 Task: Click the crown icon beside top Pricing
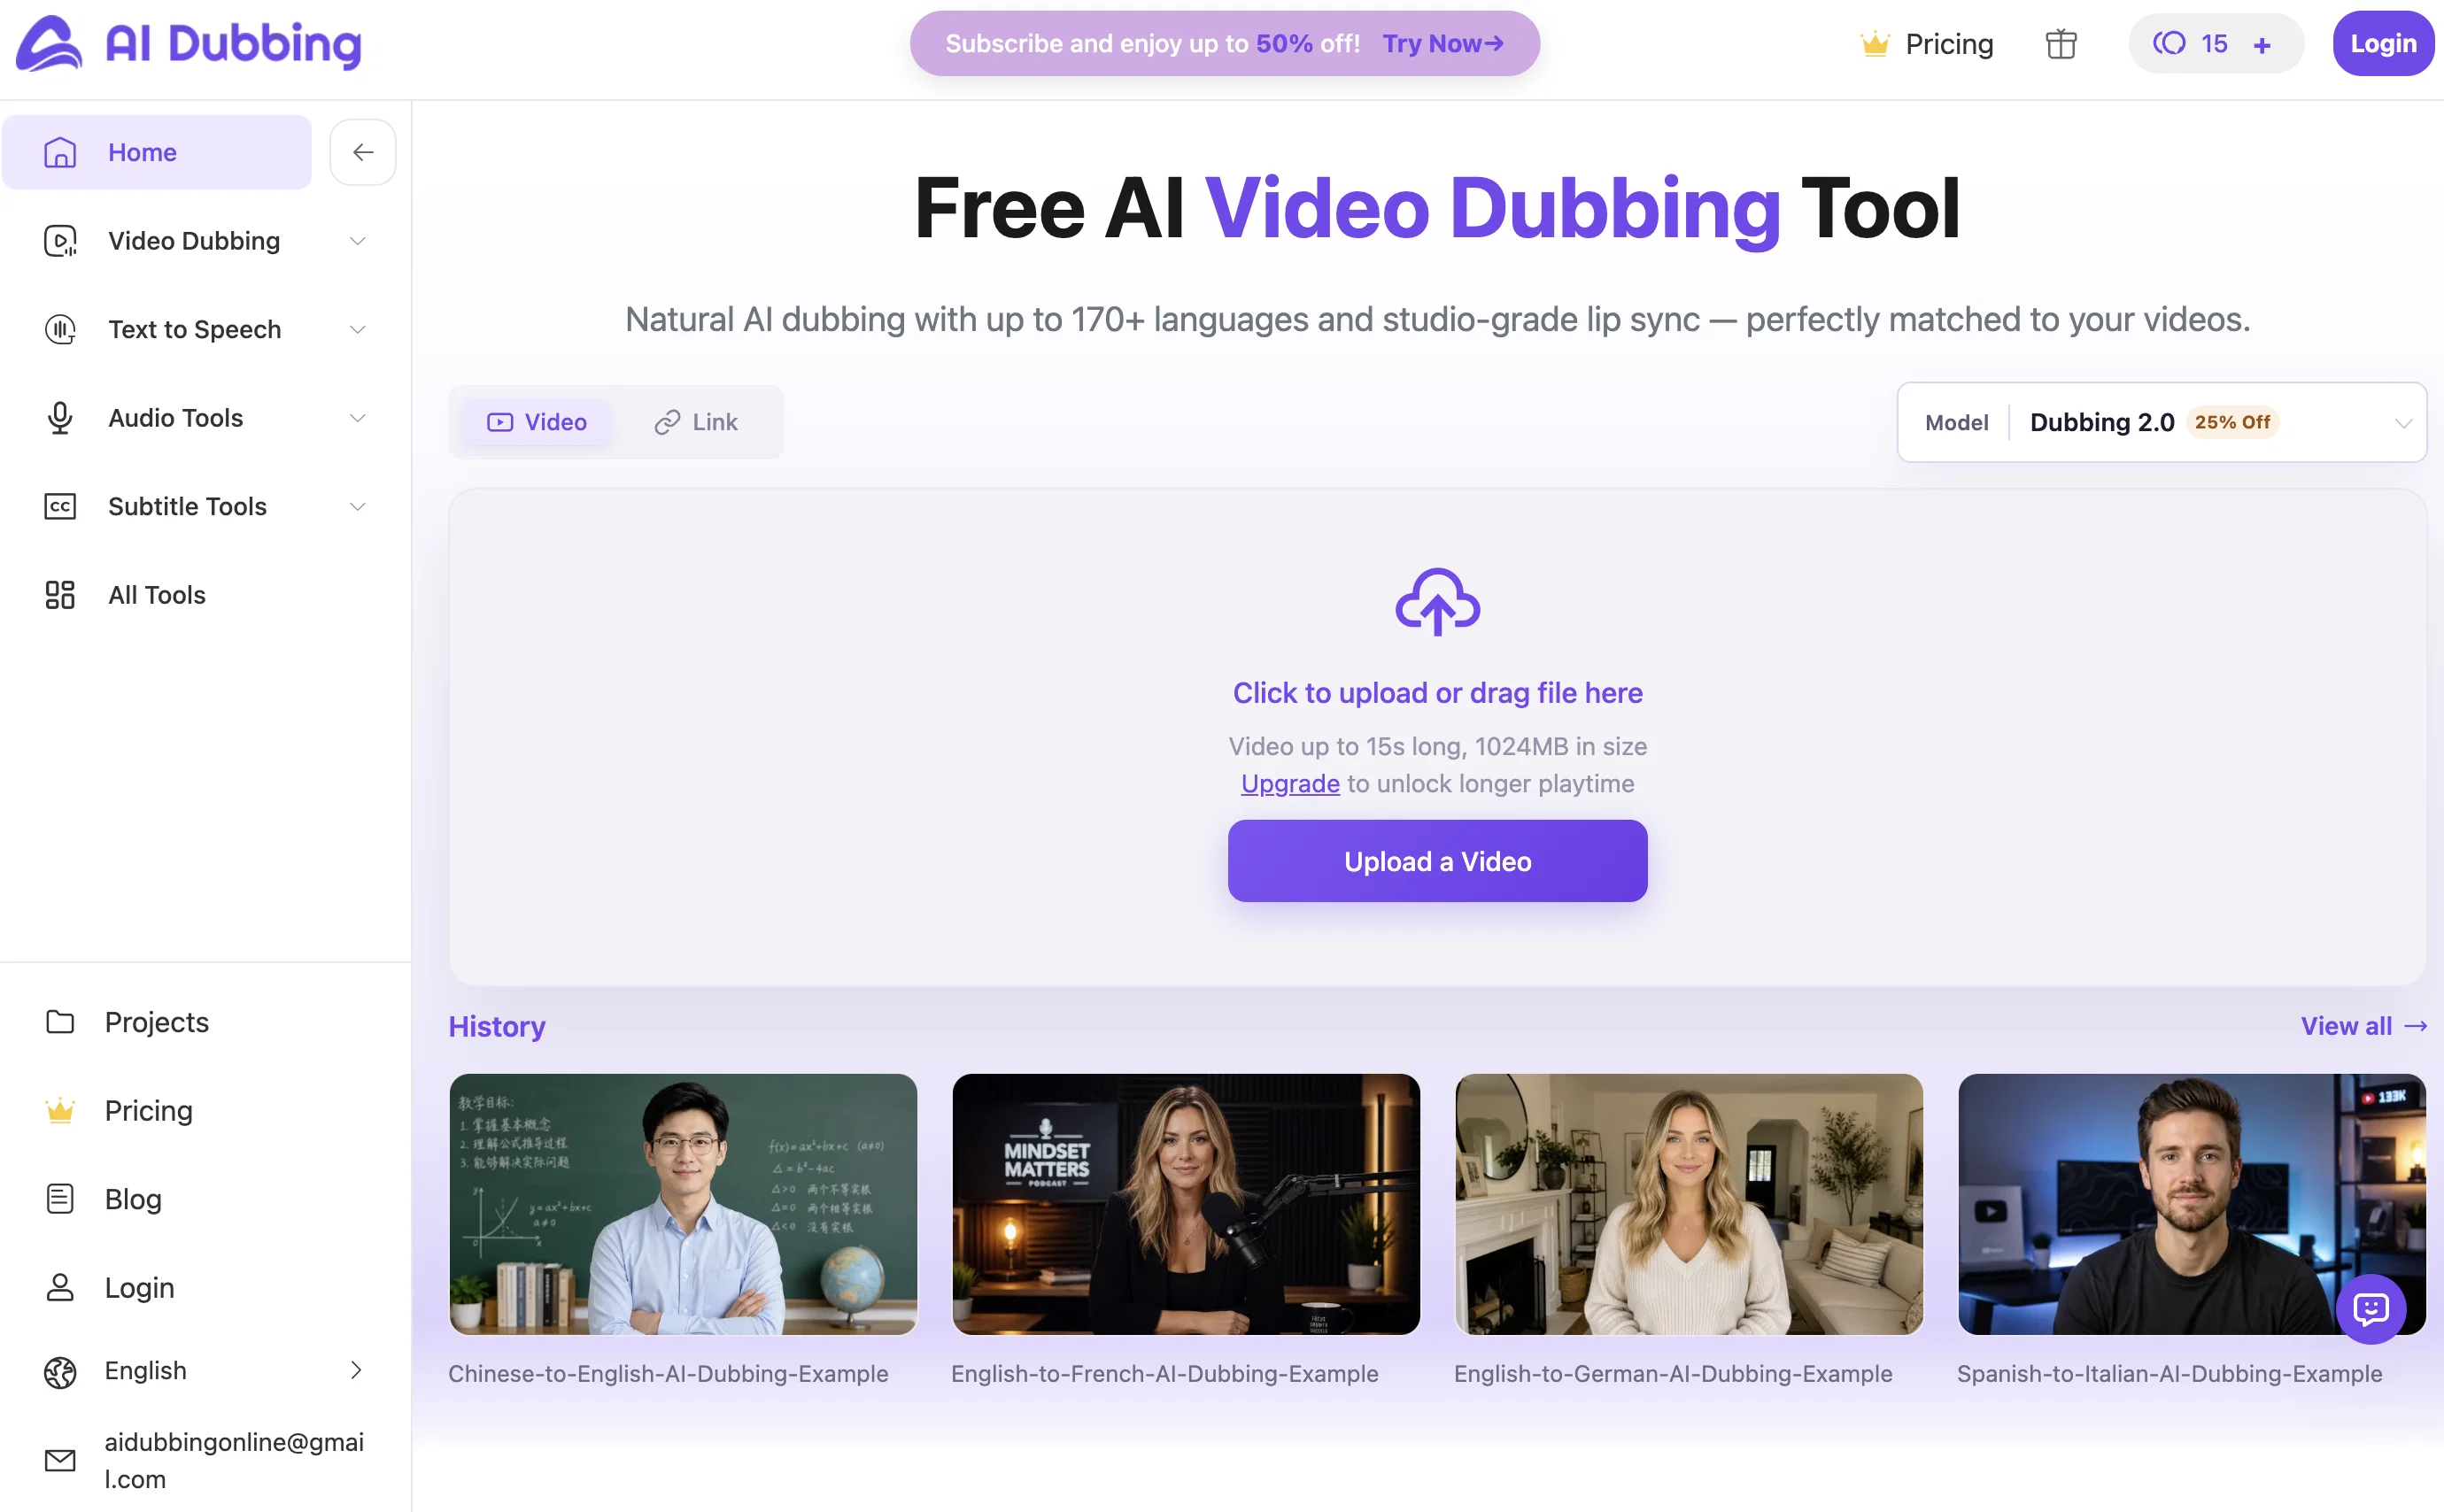coord(1874,44)
